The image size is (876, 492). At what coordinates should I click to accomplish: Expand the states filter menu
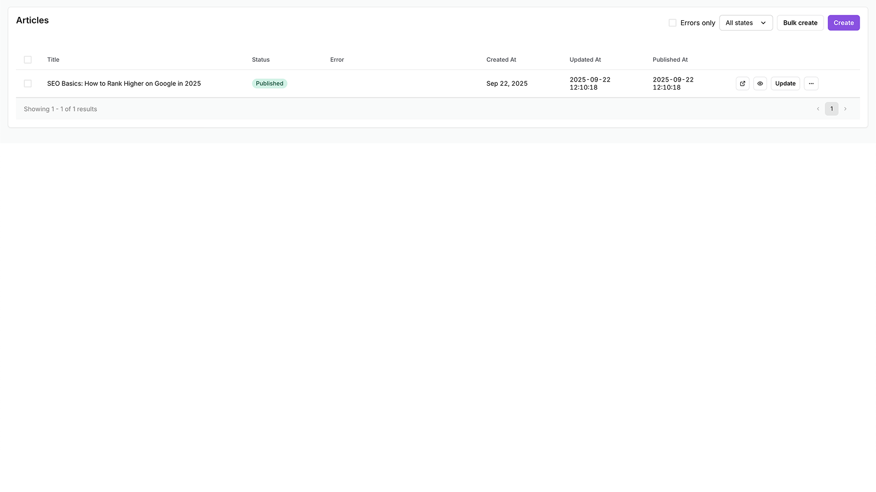click(745, 22)
